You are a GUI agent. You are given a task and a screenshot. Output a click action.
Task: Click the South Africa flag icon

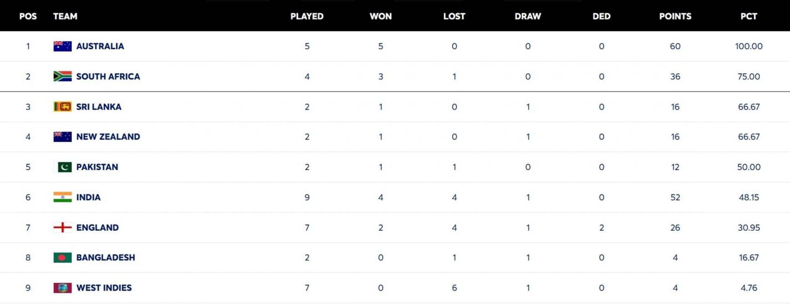point(63,77)
